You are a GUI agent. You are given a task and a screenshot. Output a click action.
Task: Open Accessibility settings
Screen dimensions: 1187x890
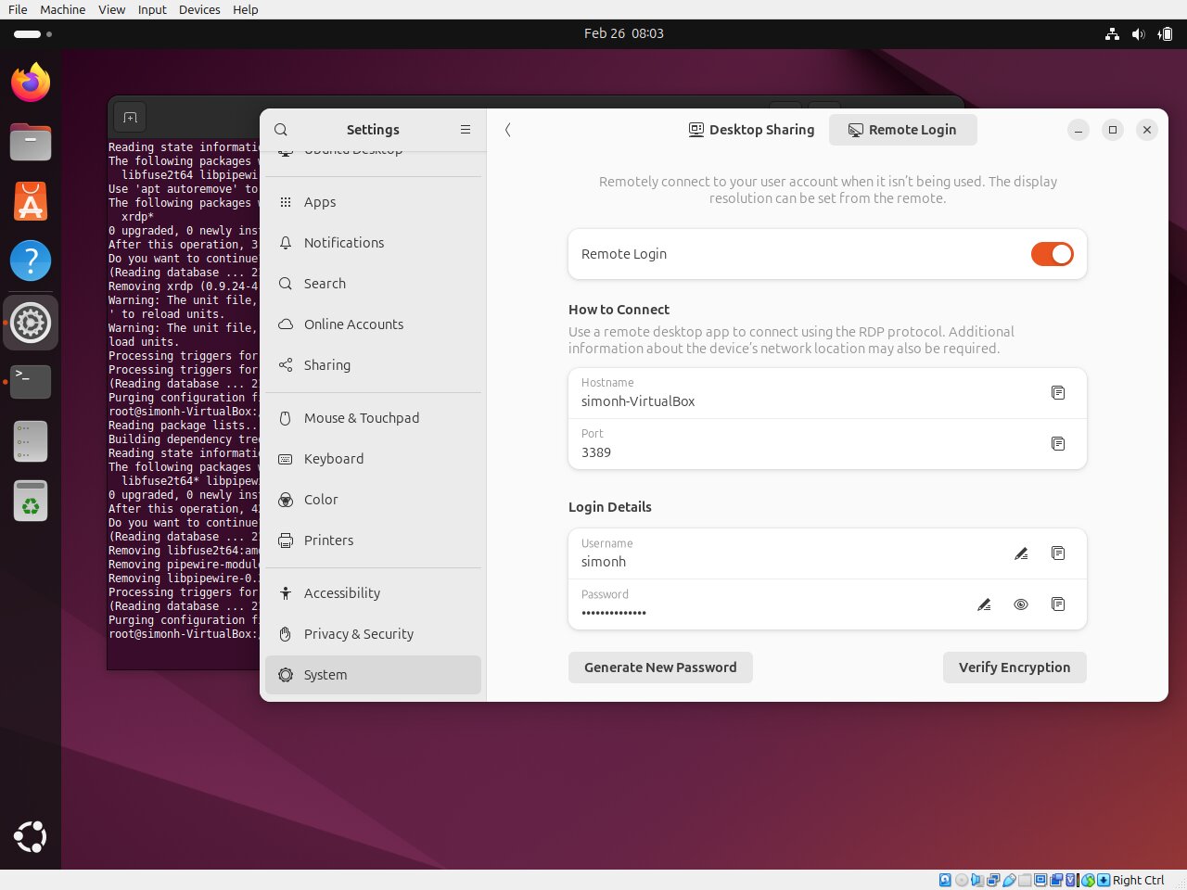click(373, 593)
